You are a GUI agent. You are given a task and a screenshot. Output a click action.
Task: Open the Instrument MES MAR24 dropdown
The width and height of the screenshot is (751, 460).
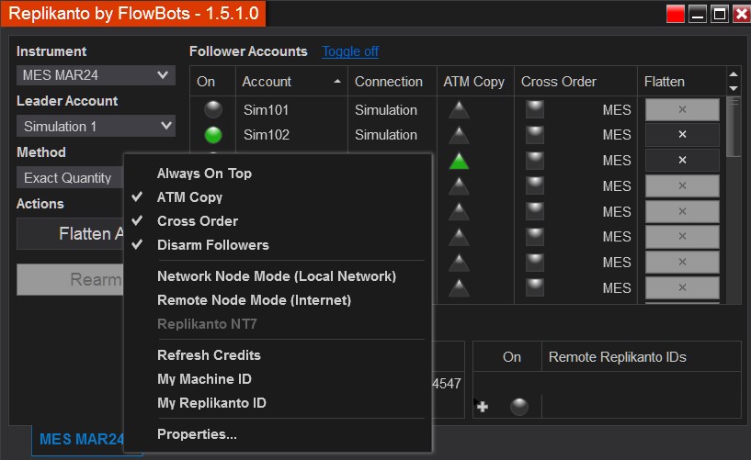[96, 75]
